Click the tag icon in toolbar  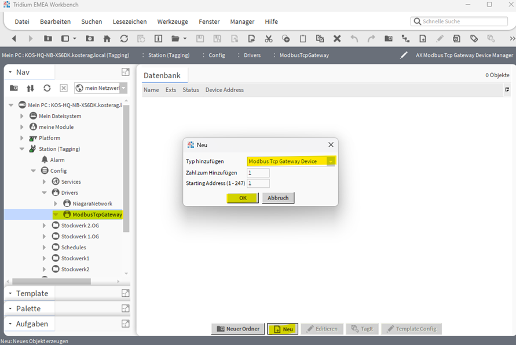474,38
